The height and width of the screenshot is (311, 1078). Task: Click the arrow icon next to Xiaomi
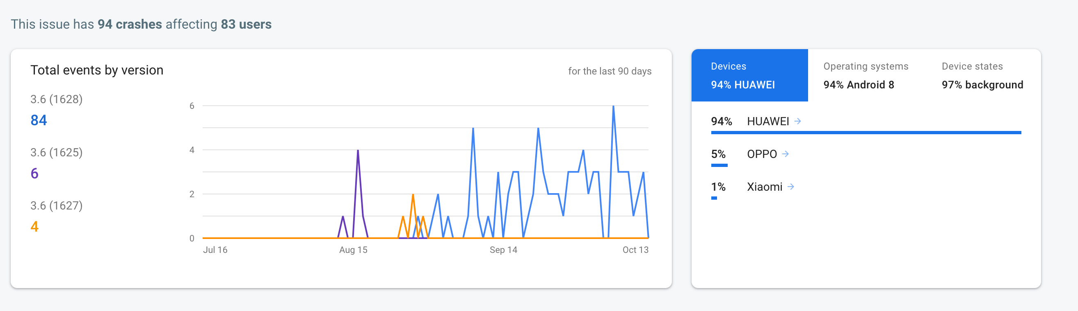pos(790,187)
